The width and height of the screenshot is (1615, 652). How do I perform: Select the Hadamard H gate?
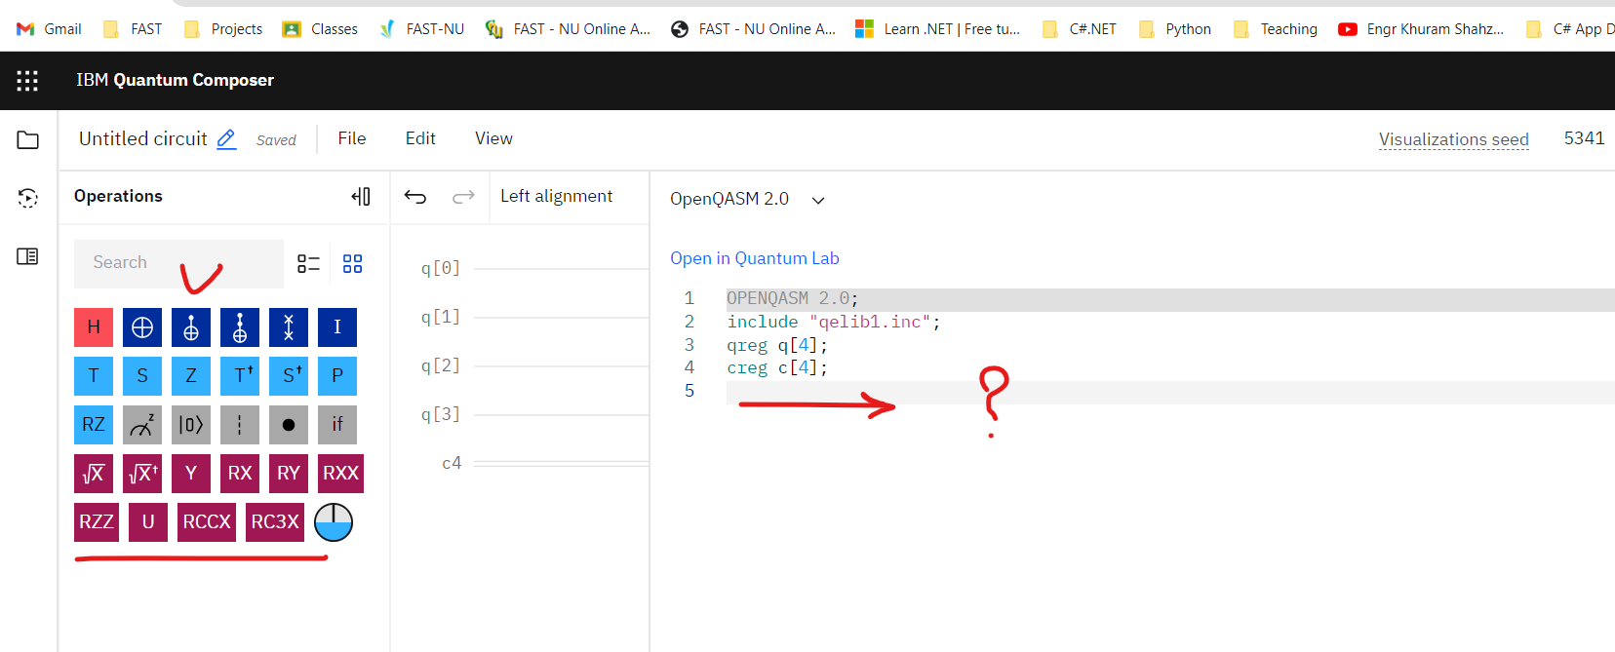pos(94,327)
